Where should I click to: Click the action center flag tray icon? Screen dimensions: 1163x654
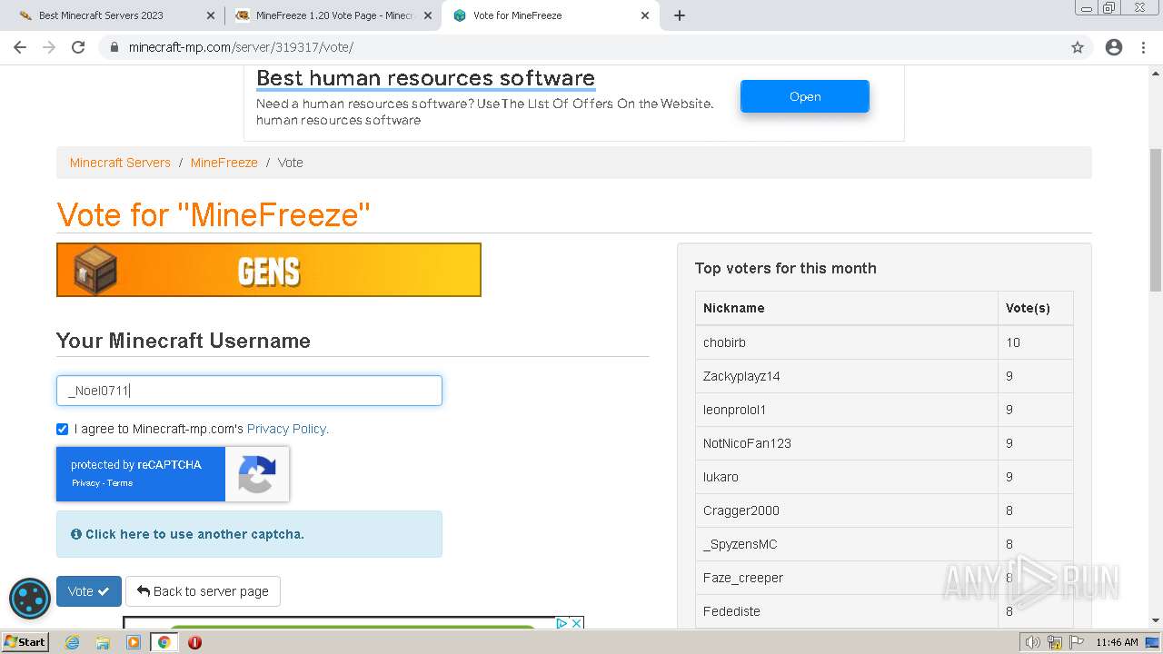click(x=1077, y=642)
